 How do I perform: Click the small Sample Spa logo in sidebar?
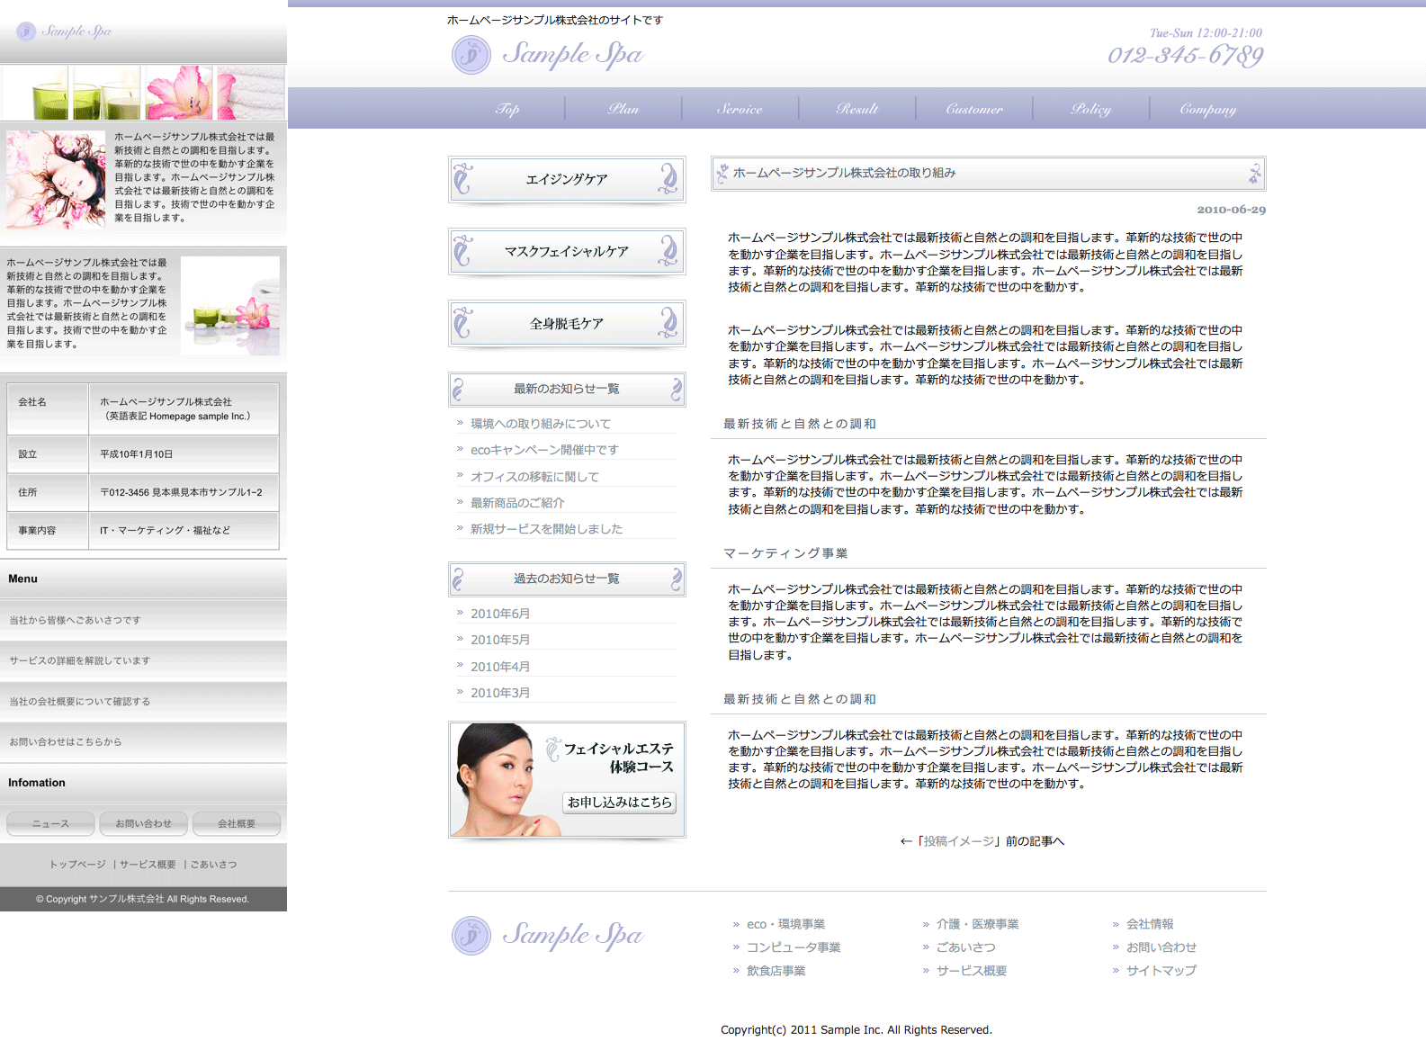pyautogui.click(x=64, y=31)
